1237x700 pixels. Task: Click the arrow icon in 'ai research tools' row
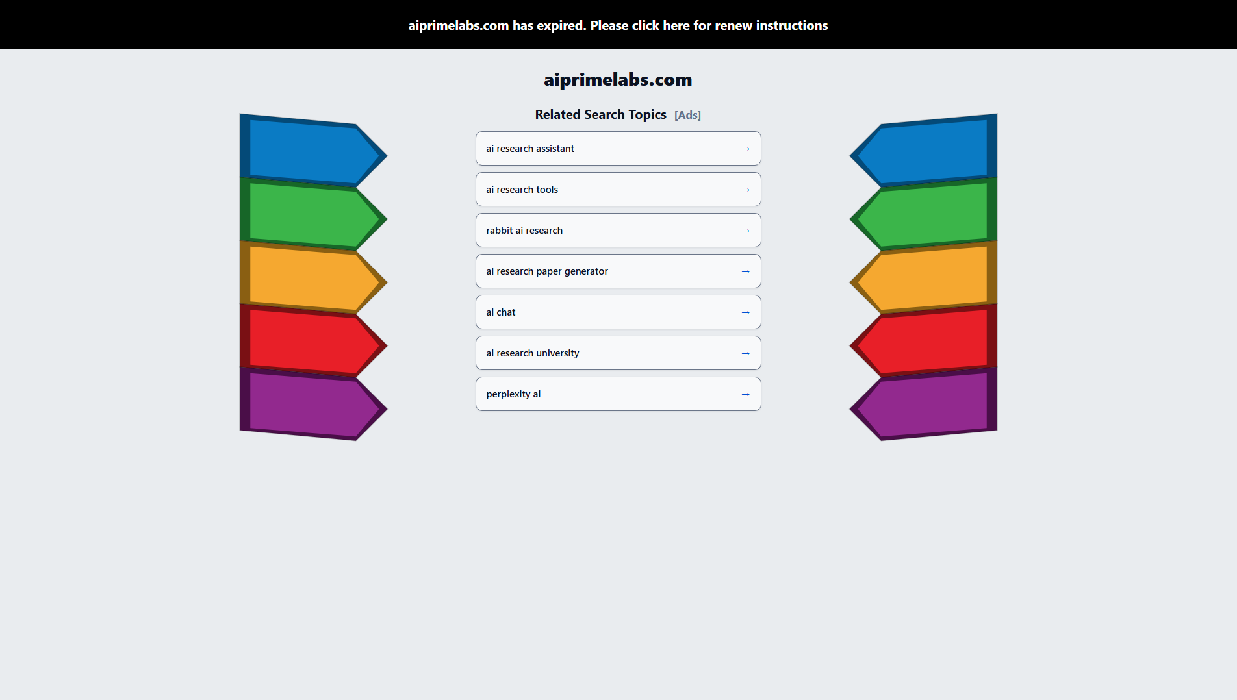click(745, 190)
